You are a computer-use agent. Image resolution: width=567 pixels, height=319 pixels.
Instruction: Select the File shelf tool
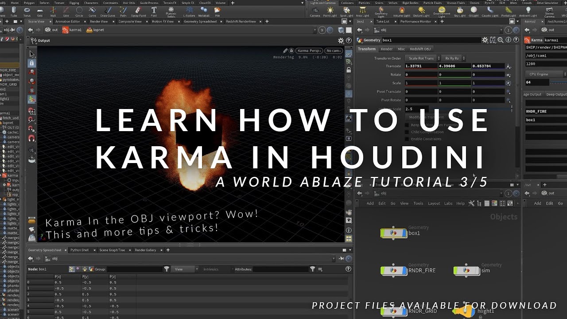tap(217, 12)
